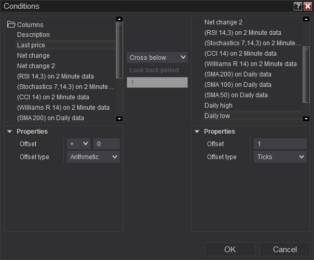Collapse the left Properties section

click(10, 132)
